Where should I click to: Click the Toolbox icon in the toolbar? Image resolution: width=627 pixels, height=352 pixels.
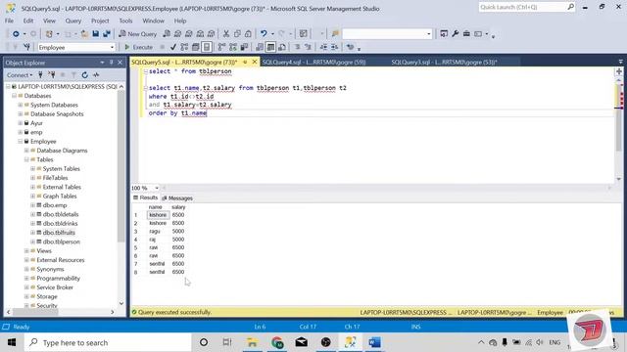click(466, 34)
